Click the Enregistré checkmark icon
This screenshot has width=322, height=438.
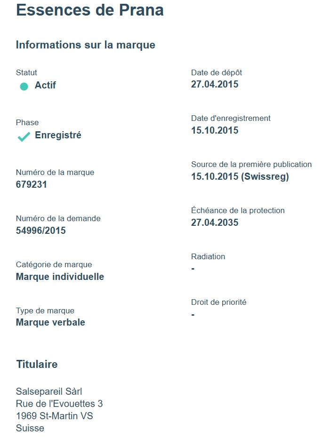tap(24, 137)
